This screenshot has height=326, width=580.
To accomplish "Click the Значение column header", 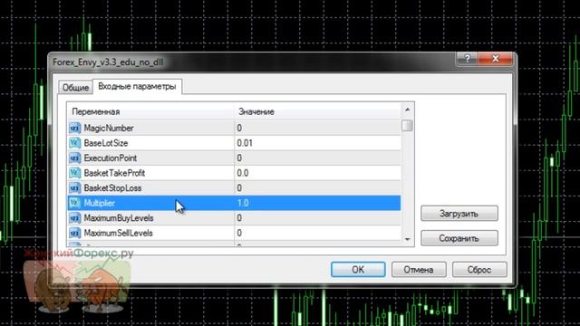I will coord(318,111).
